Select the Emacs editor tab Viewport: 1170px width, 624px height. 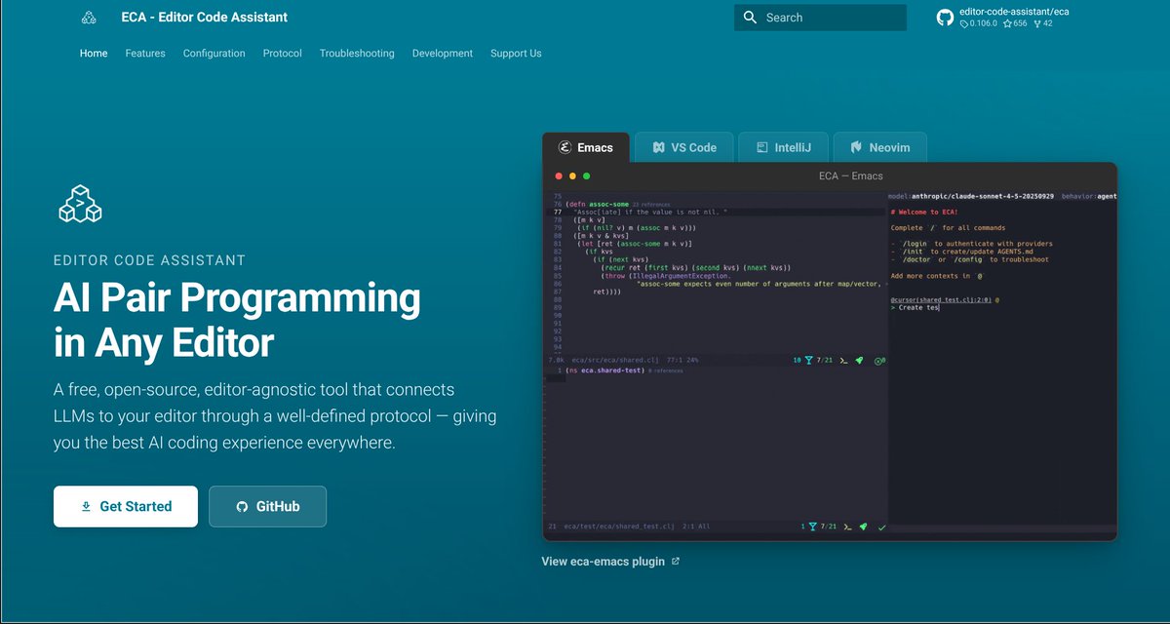[x=586, y=147]
